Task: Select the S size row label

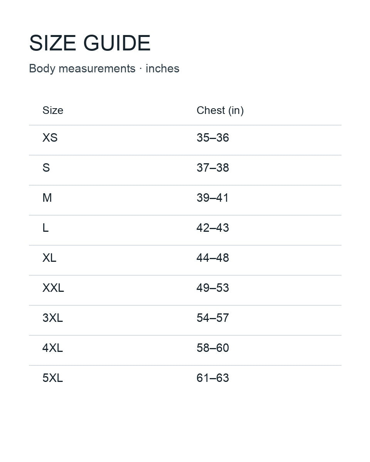Action: (46, 168)
